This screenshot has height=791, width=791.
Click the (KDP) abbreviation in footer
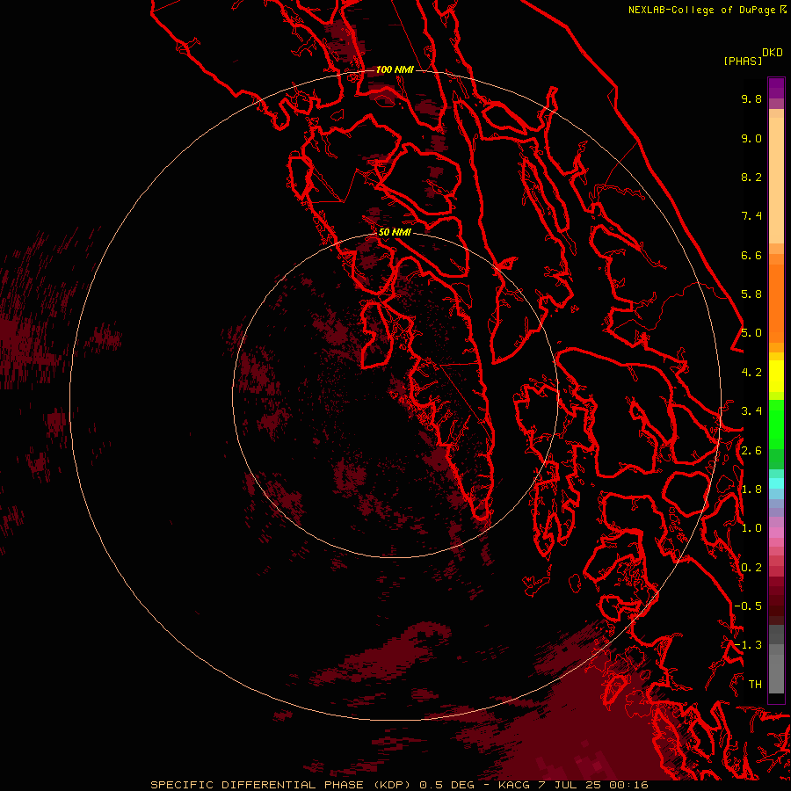(x=394, y=785)
